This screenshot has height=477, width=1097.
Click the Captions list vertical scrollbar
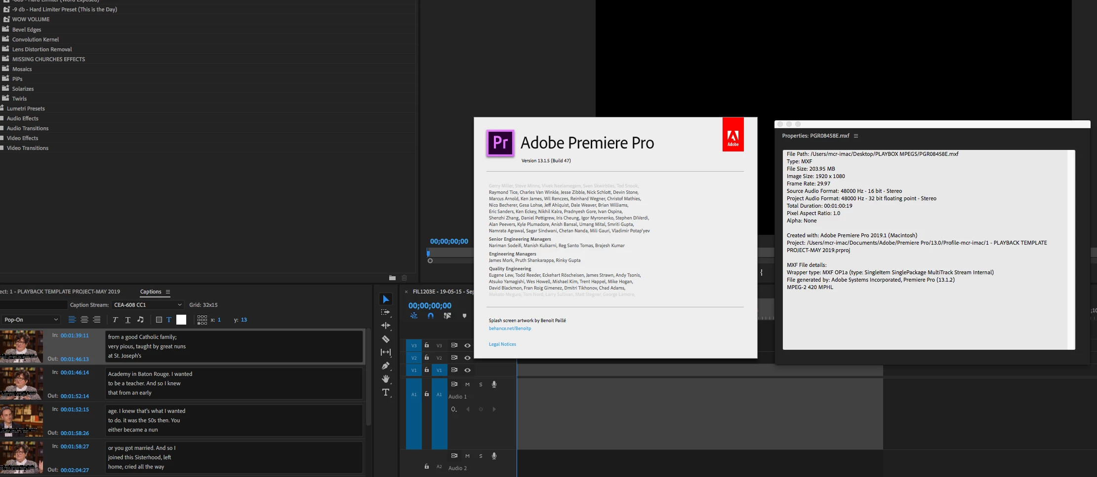coord(368,377)
